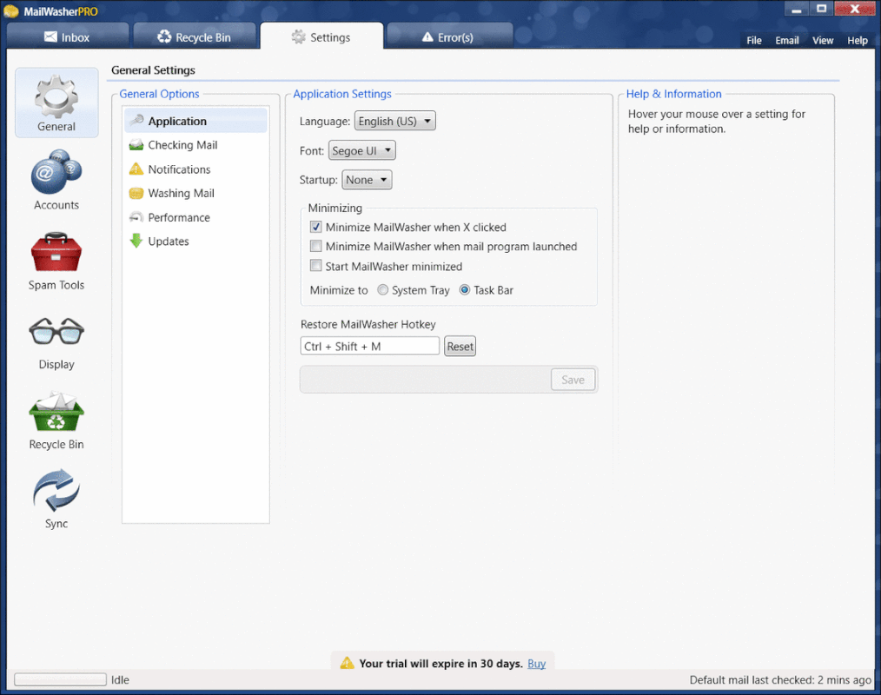Open the Email menu
Screen dimensions: 881x695
pos(787,40)
